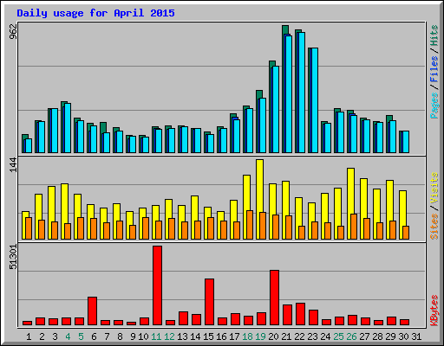Click the blue Files legend label
The width and height of the screenshot is (444, 346).
[x=434, y=69]
